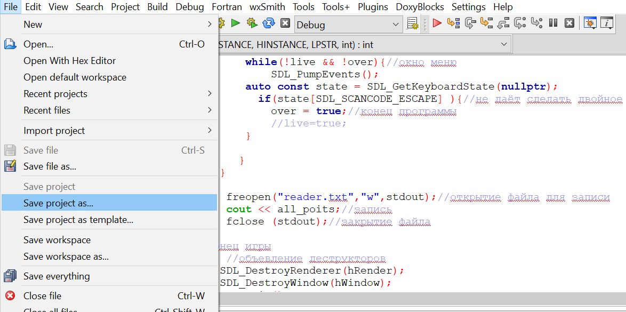Click the Step Into debugger icon
626x312 pixels.
click(484, 23)
